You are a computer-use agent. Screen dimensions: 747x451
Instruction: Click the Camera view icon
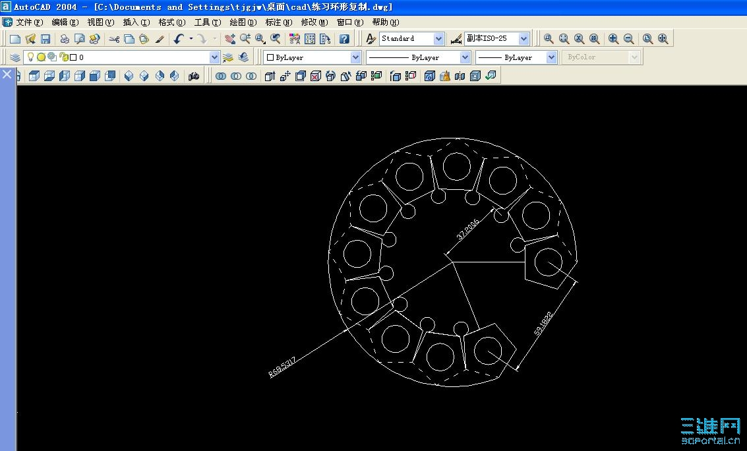193,76
